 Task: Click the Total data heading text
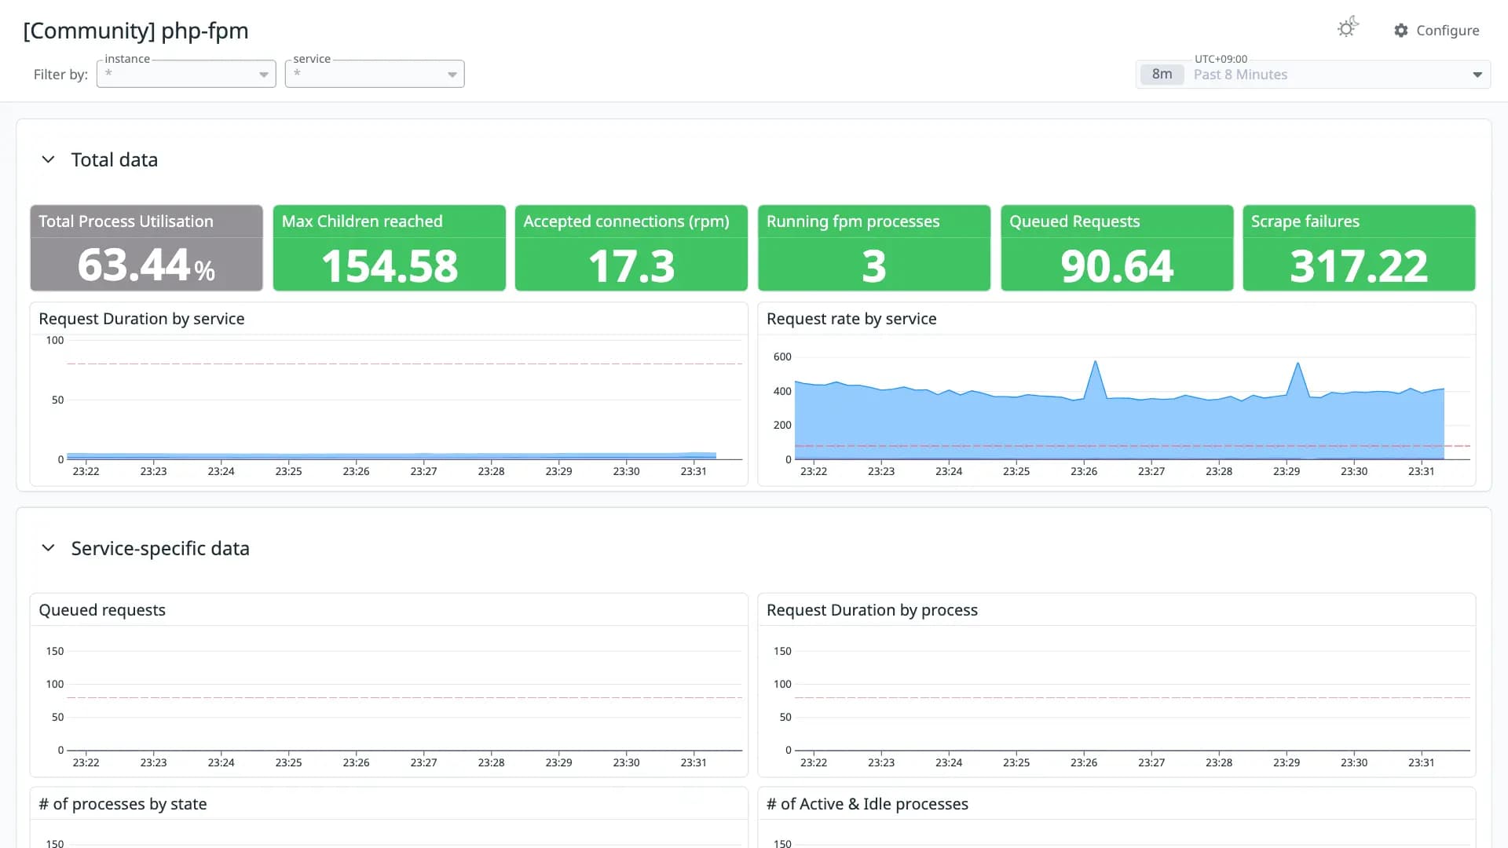pos(115,159)
